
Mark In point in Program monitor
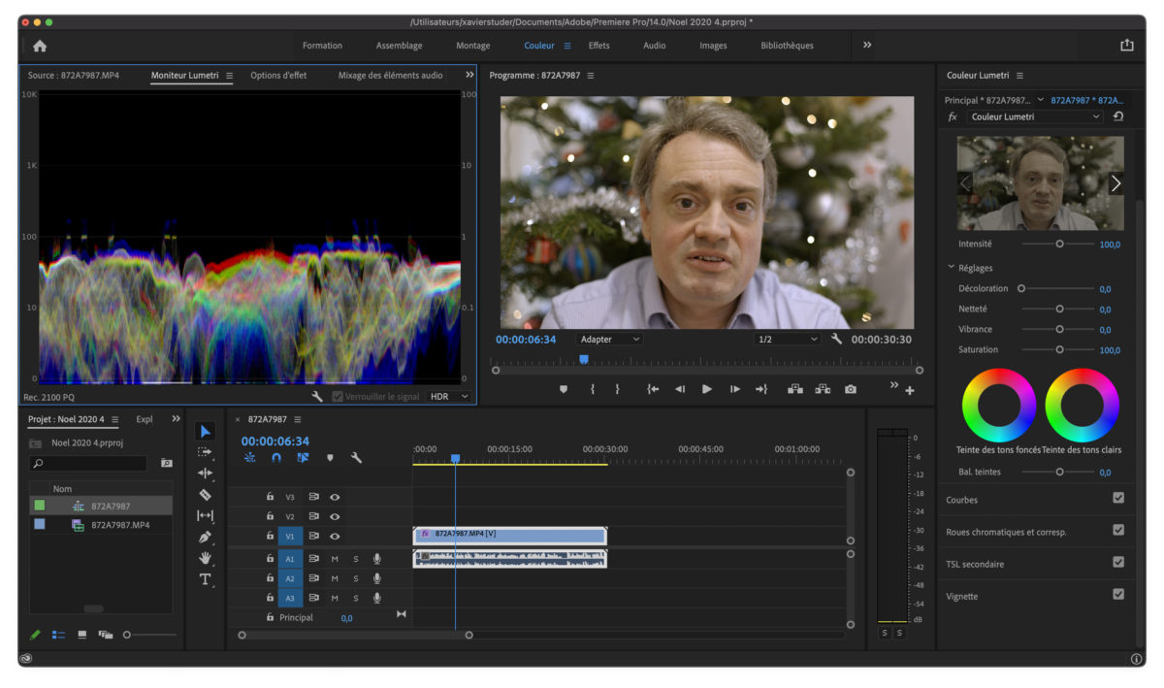click(593, 389)
